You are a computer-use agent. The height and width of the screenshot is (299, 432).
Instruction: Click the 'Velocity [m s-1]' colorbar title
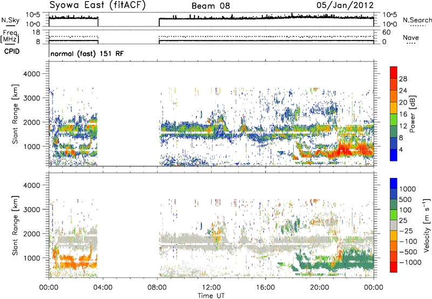coord(427,225)
